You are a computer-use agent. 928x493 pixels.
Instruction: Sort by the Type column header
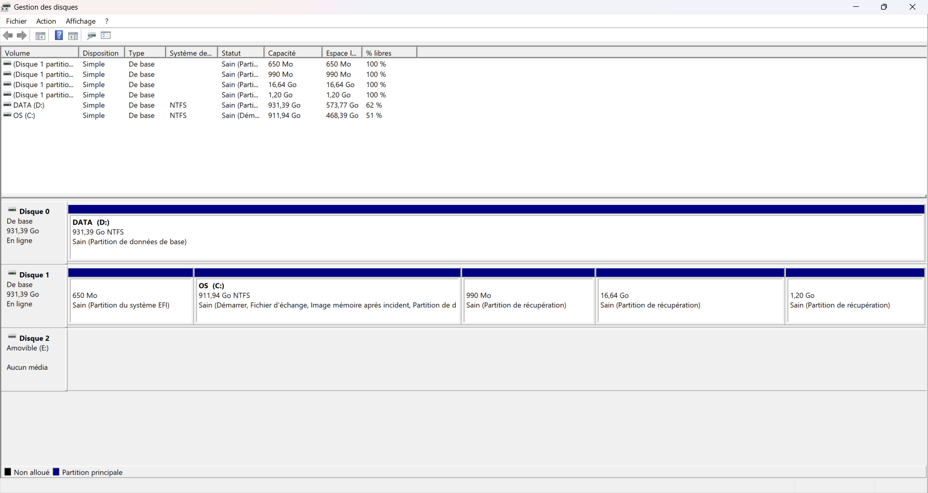145,53
